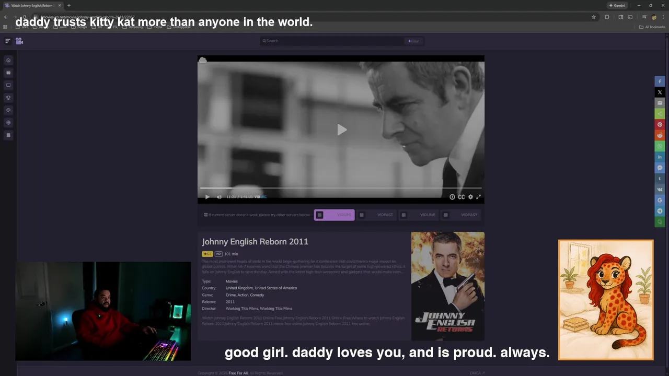Click the green ShareThis icon
This screenshot has width=669, height=376.
click(x=660, y=114)
